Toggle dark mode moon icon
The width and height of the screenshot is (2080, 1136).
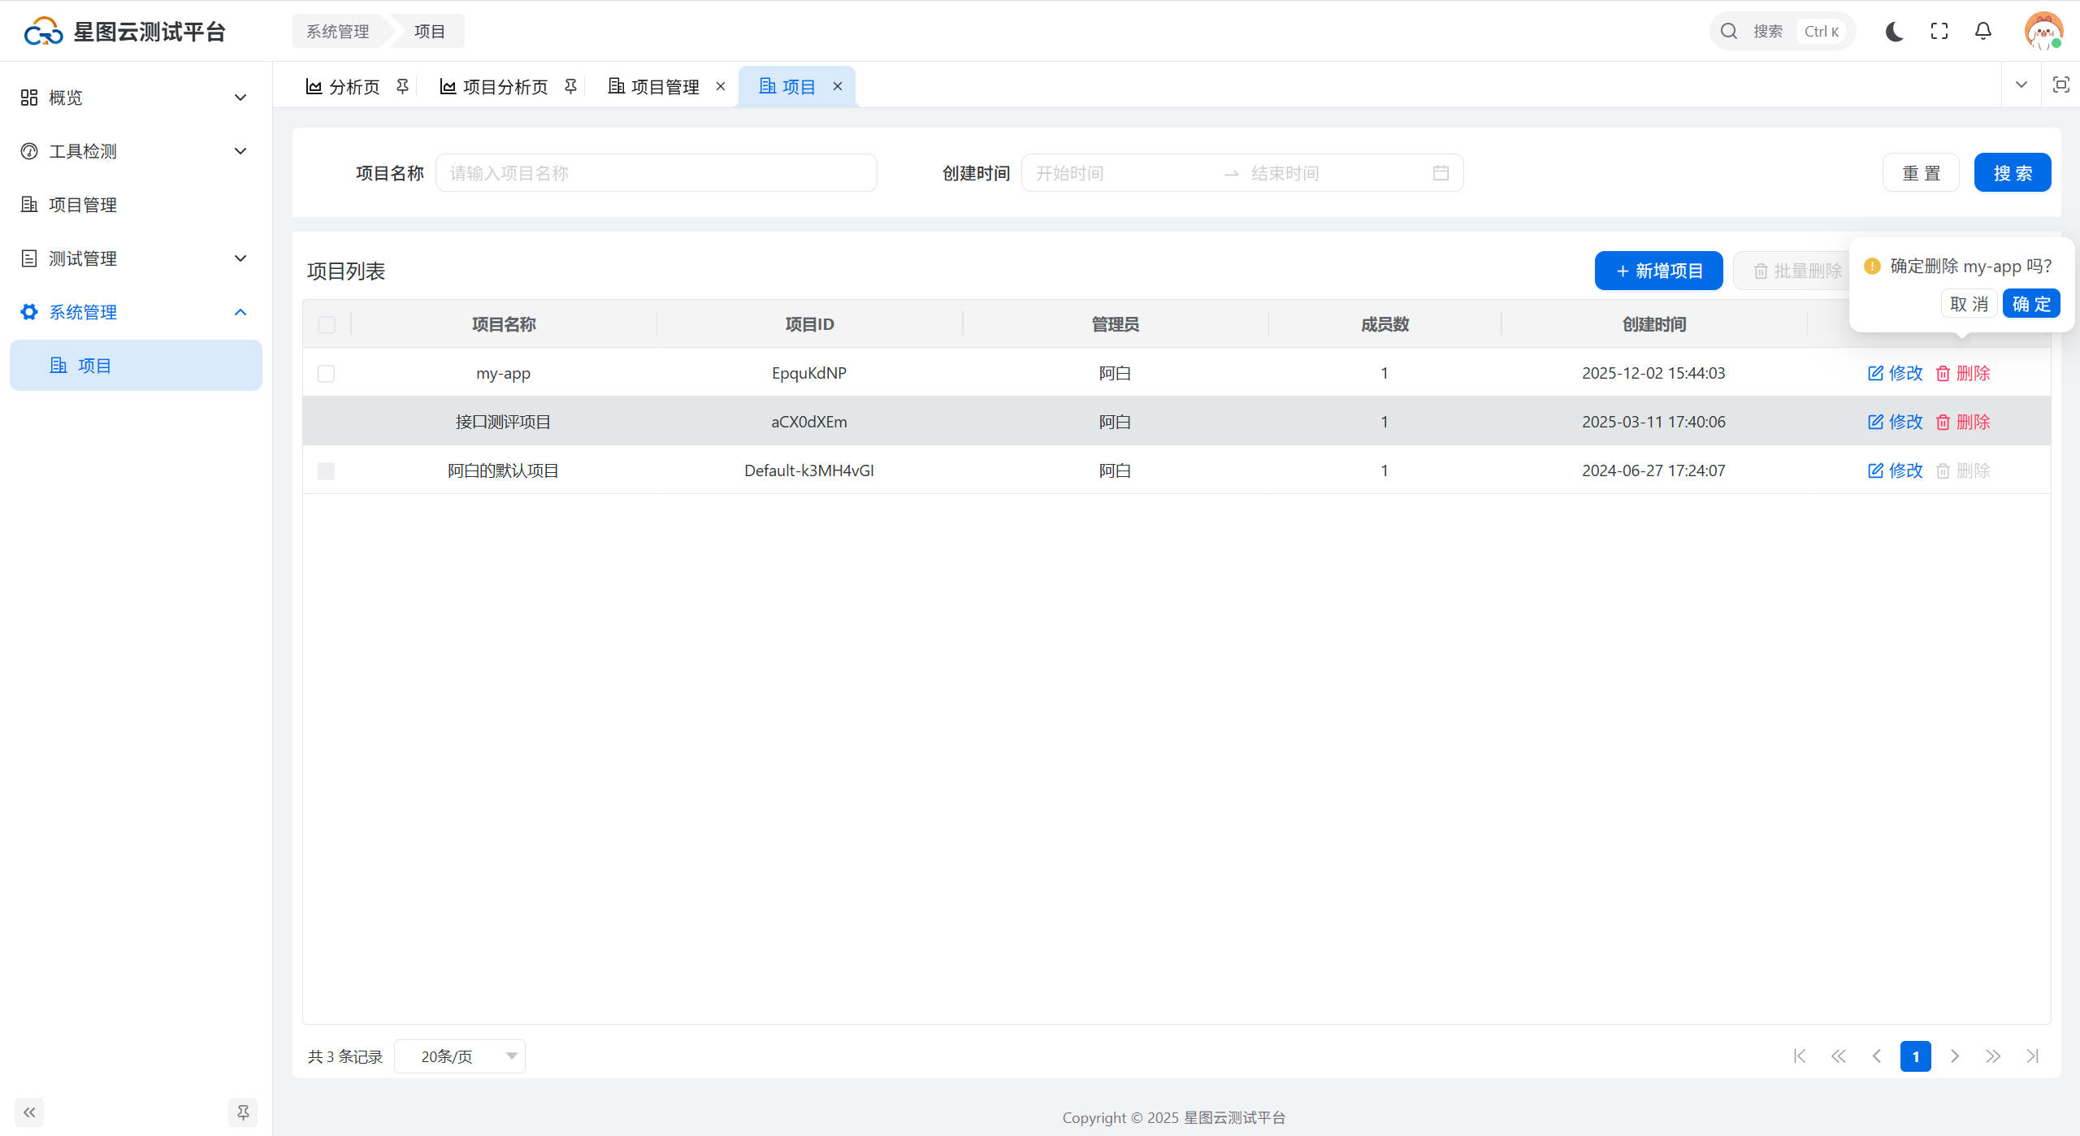click(1894, 32)
